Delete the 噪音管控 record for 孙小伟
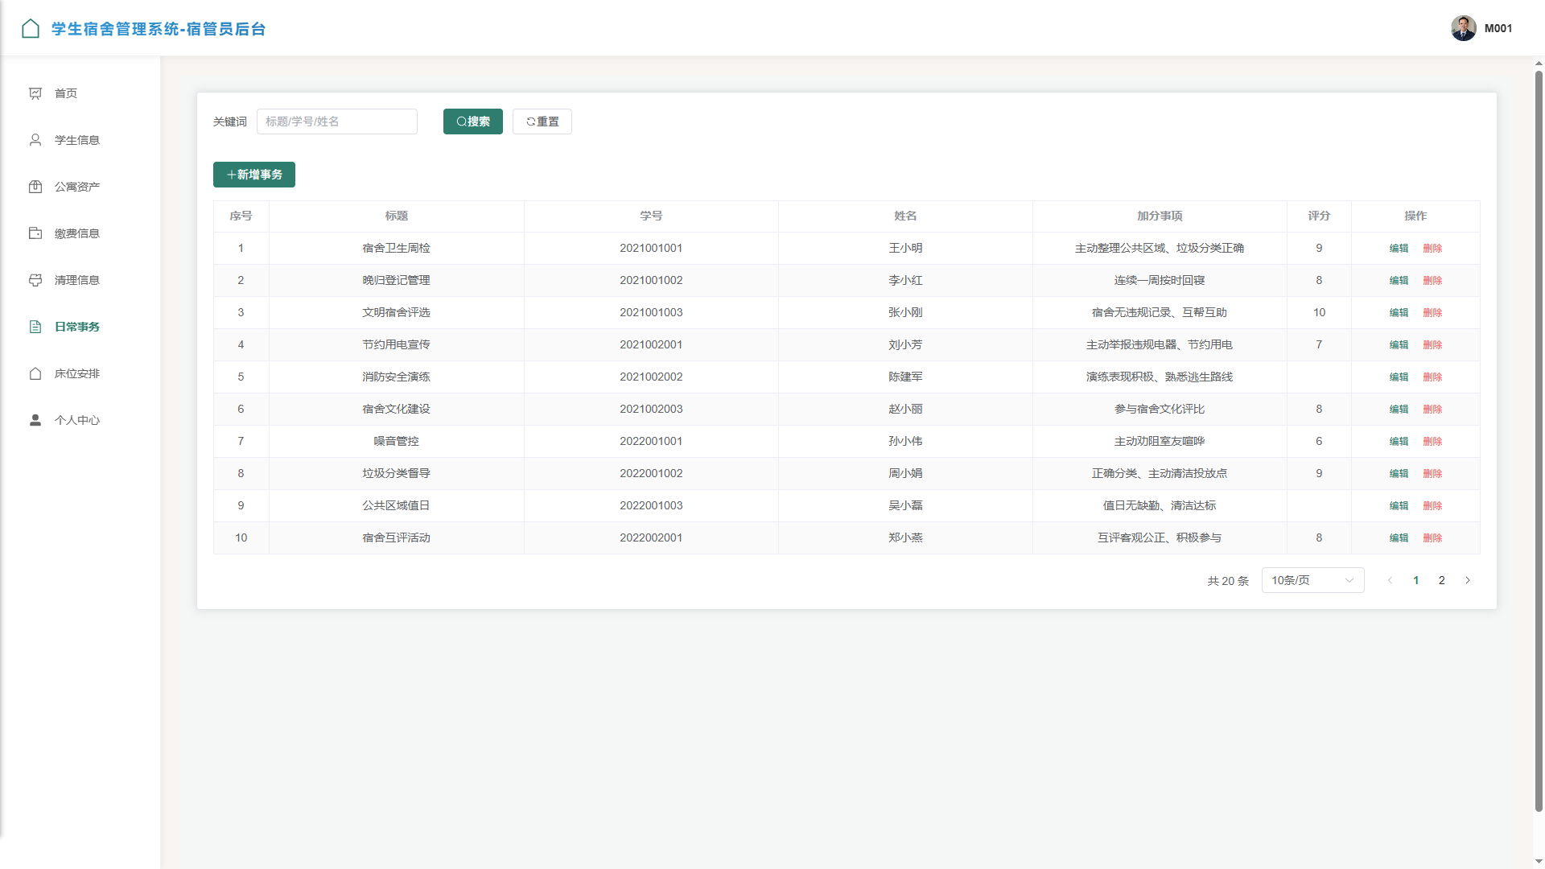The height and width of the screenshot is (869, 1545). 1432,442
